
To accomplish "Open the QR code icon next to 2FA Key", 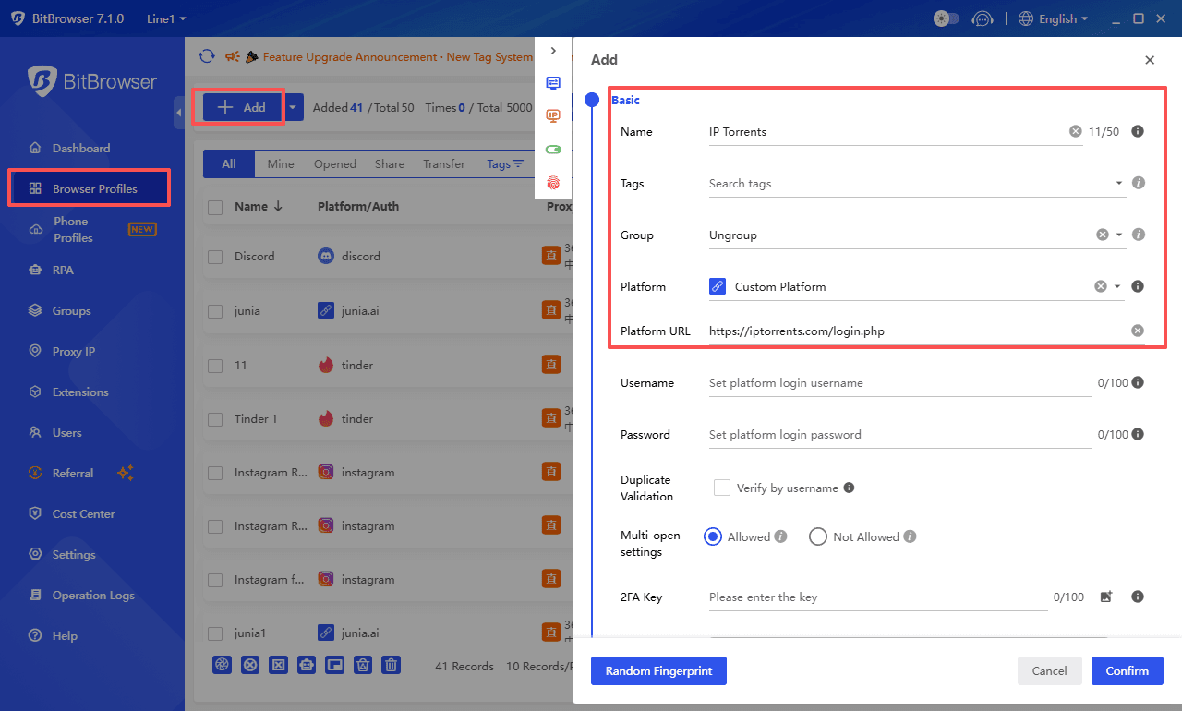I will 1105,597.
